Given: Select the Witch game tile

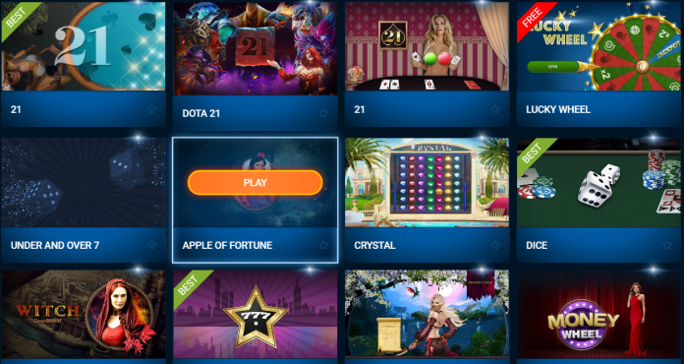Looking at the screenshot, I should [x=84, y=314].
